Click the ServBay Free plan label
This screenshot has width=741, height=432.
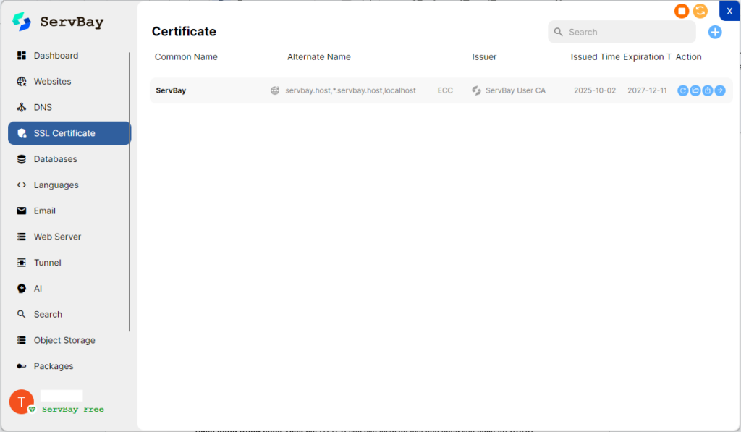[72, 410]
